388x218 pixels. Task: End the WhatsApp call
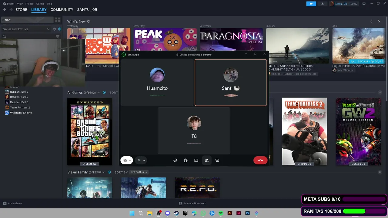[260, 160]
